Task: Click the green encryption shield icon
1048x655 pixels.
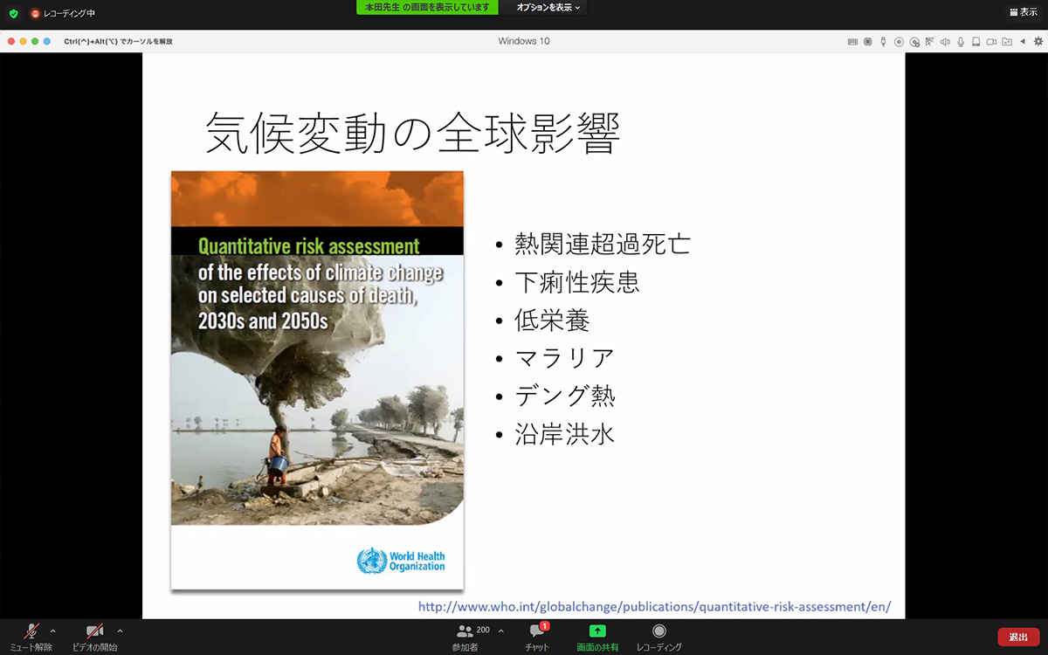Action: (13, 13)
